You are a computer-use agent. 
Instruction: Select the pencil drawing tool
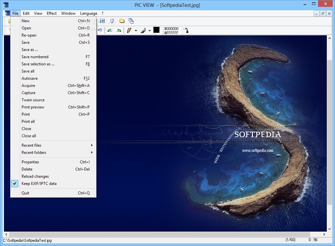pyautogui.click(x=129, y=30)
